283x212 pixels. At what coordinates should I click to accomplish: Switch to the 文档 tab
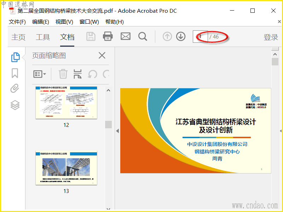click(67, 37)
